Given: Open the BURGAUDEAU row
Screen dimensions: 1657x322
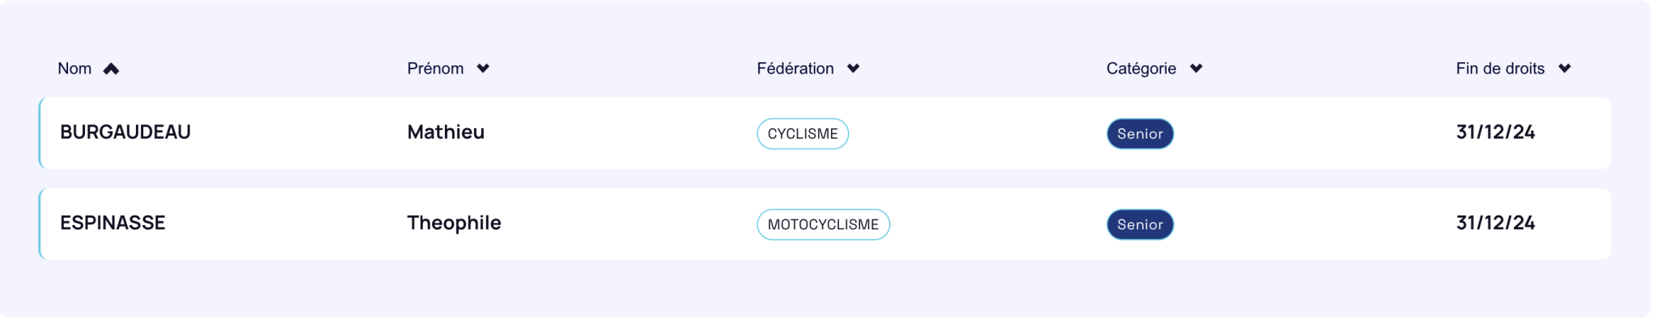Looking at the screenshot, I should tap(824, 133).
